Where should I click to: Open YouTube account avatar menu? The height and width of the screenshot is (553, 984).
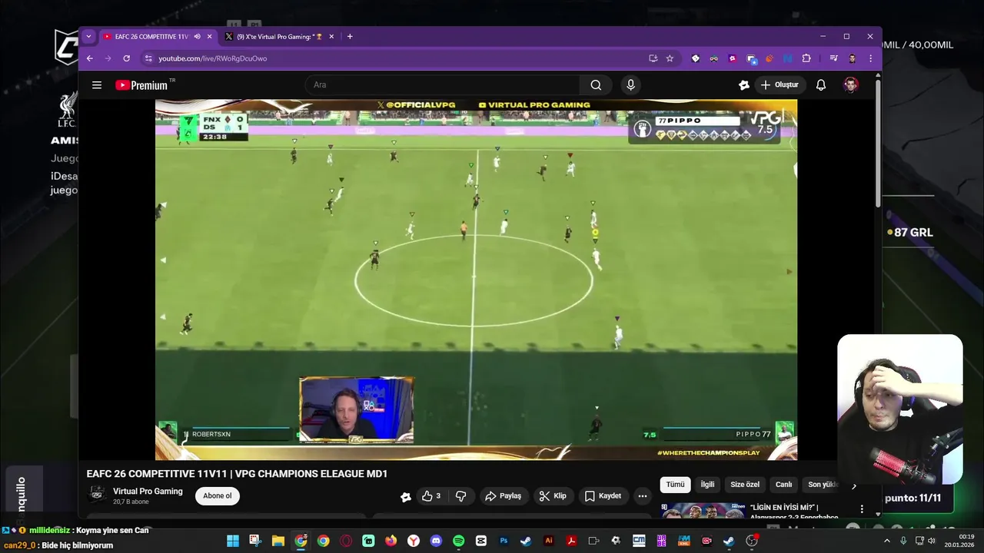click(850, 85)
